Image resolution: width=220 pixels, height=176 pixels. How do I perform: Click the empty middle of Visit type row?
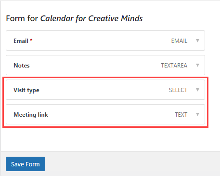click(103, 90)
